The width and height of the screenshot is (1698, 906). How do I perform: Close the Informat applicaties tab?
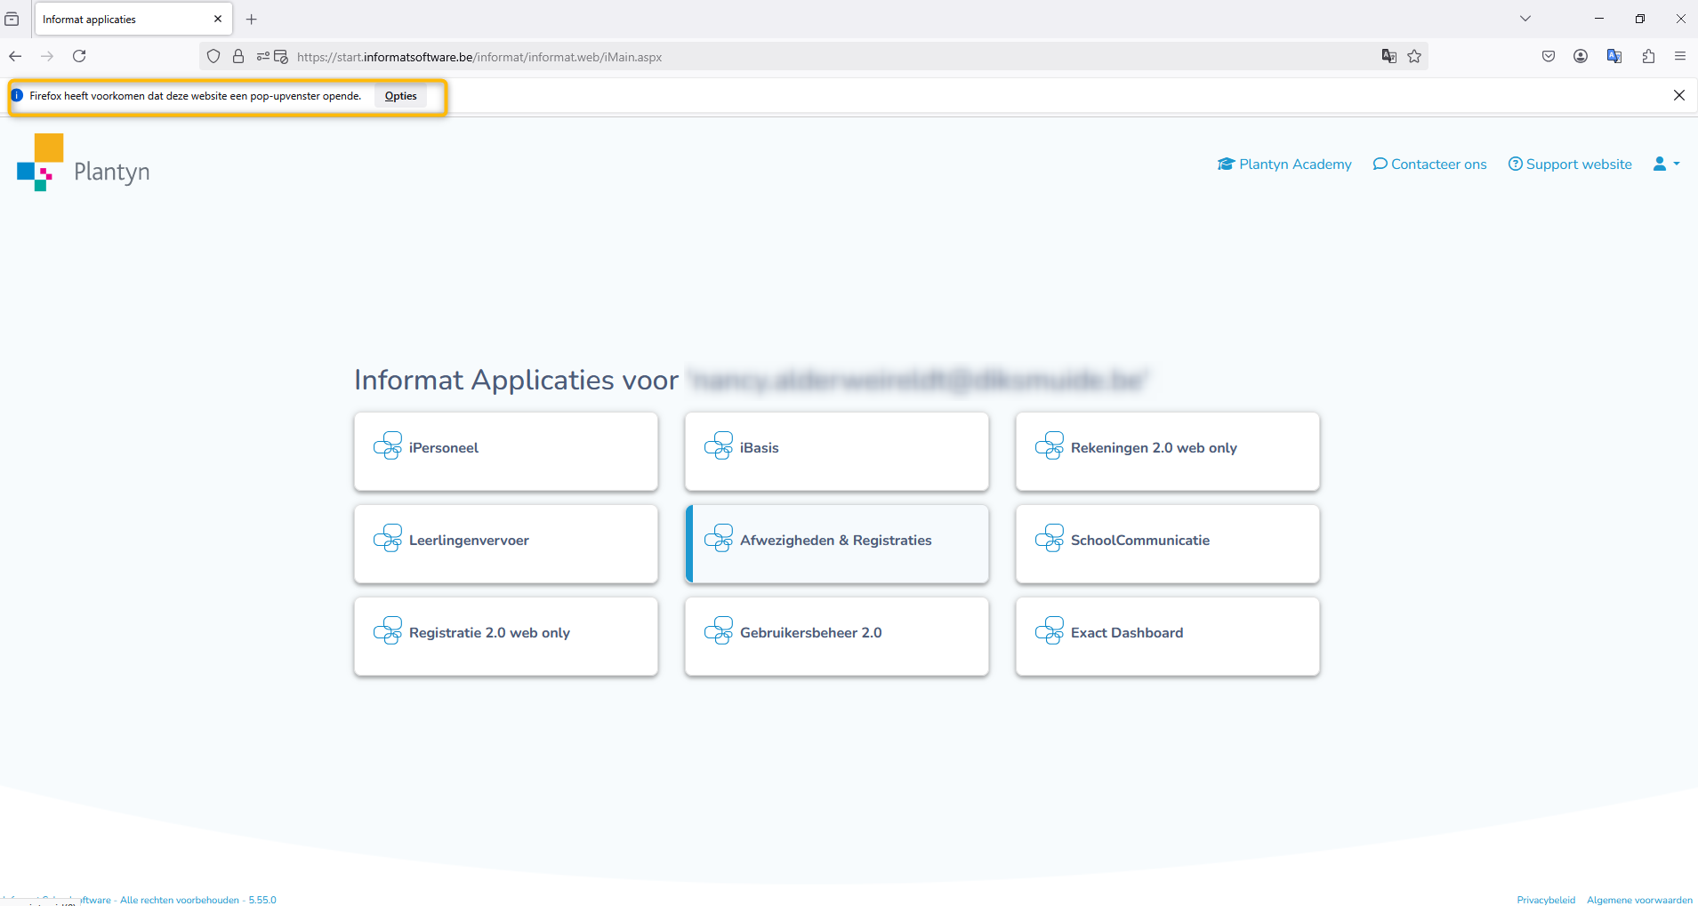coord(218,19)
